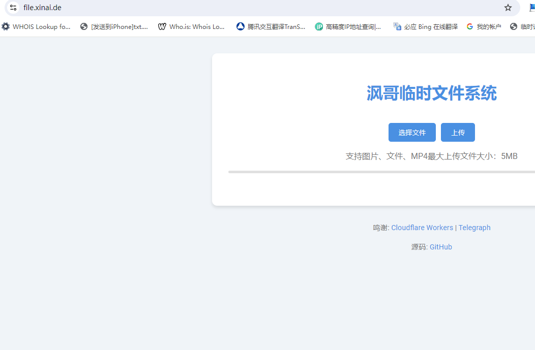Open the [发送到iPhone]txt bookmark
The height and width of the screenshot is (350, 535).
point(114,26)
